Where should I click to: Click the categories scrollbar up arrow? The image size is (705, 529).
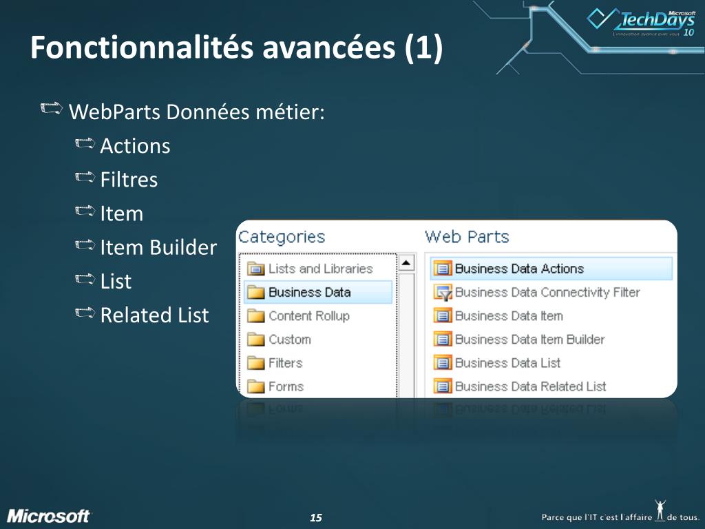coord(406,262)
